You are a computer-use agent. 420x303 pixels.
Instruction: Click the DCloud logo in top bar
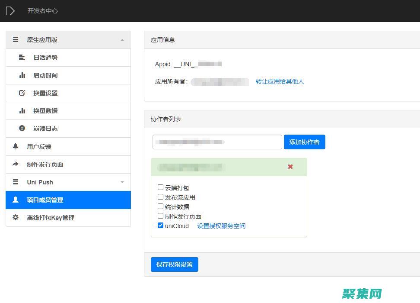click(10, 11)
